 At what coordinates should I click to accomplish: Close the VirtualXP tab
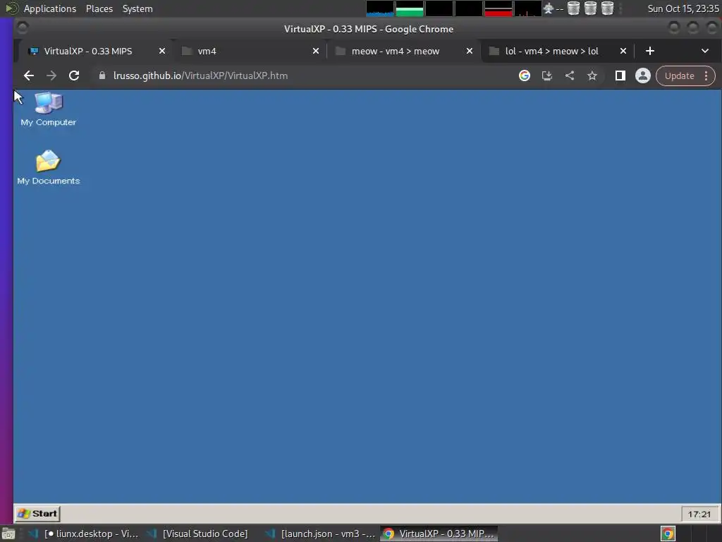[162, 51]
